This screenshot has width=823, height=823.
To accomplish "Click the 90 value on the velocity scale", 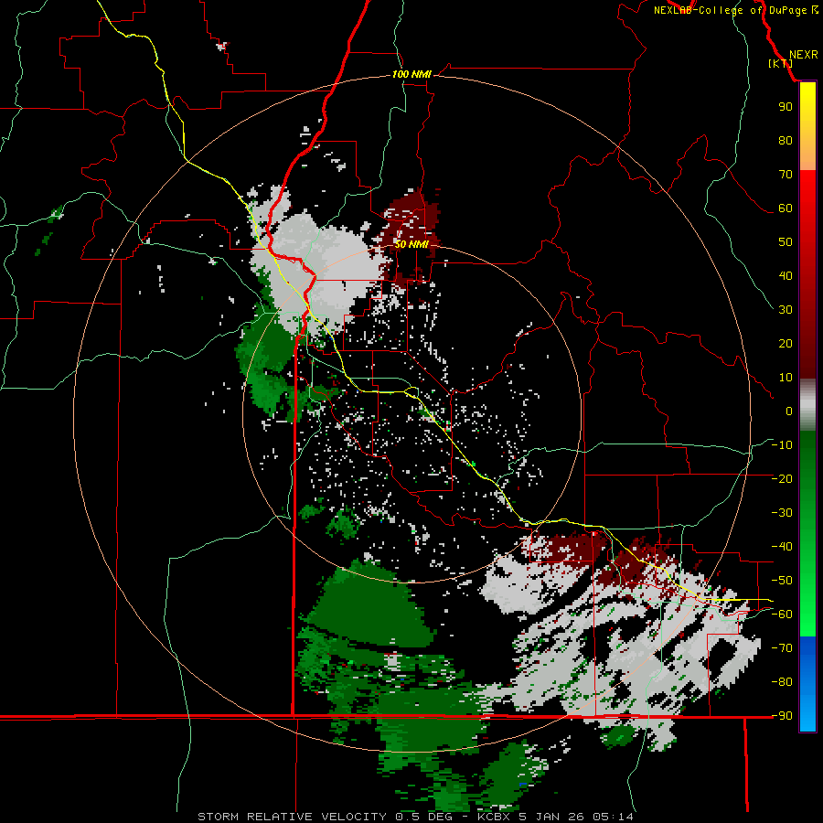I will 786,107.
